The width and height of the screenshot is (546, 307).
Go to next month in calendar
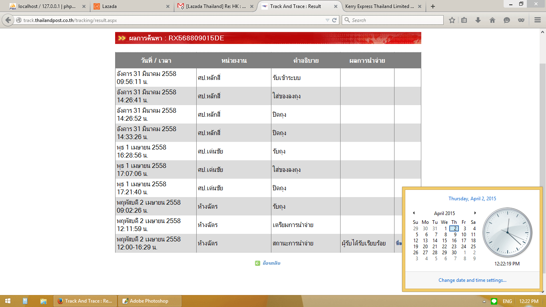click(x=475, y=213)
